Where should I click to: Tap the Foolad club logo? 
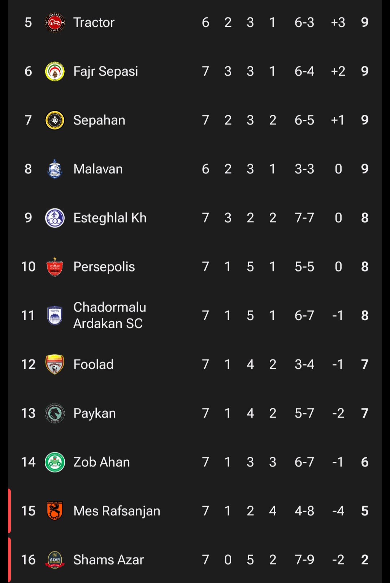coord(55,364)
